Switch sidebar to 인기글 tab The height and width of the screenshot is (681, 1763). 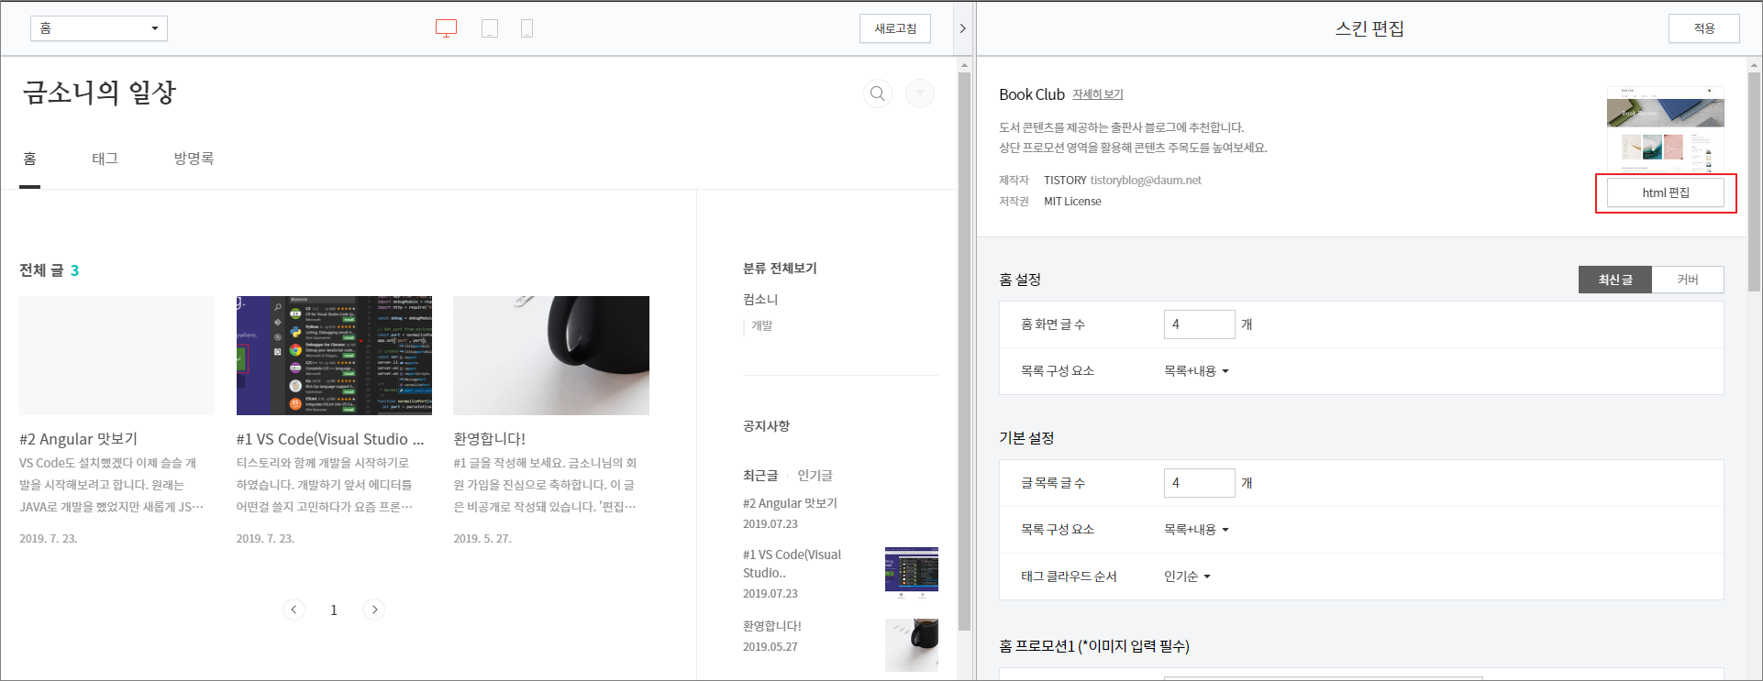pos(815,476)
